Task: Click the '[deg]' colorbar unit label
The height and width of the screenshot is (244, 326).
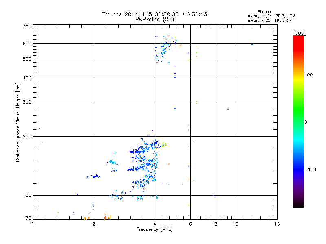Action: coord(299,33)
